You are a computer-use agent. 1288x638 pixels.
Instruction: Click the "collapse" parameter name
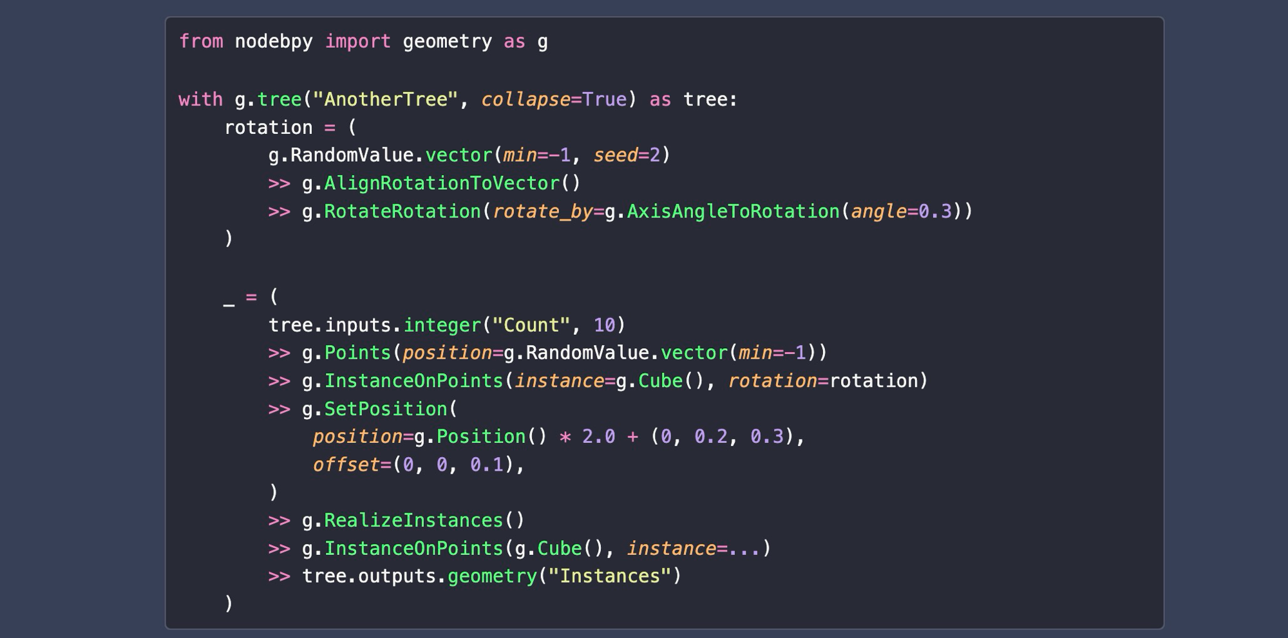(x=526, y=100)
